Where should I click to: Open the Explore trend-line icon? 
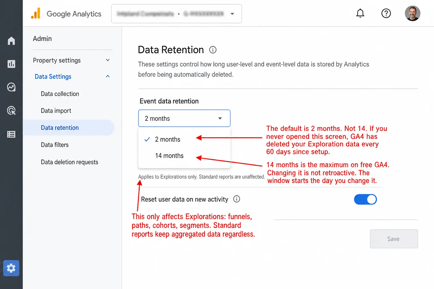tap(11, 87)
